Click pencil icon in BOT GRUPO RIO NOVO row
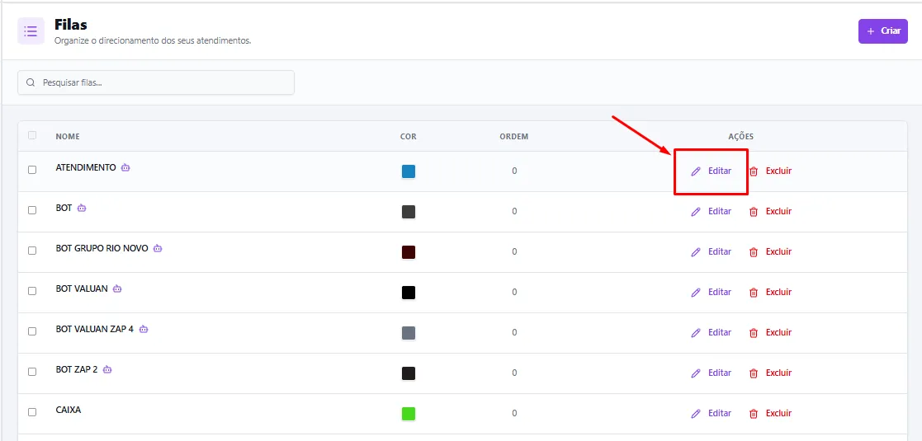 [x=696, y=252]
